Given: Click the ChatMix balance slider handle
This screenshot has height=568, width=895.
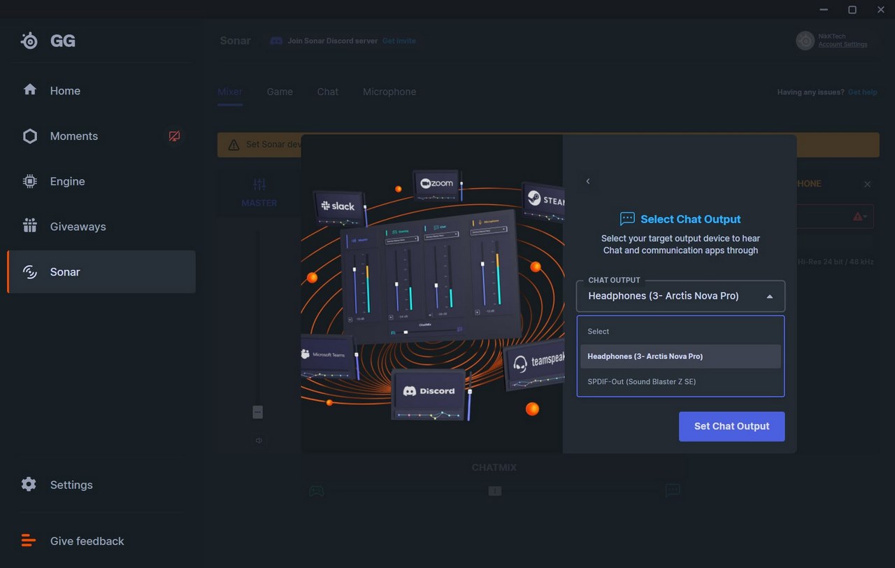Looking at the screenshot, I should [494, 491].
